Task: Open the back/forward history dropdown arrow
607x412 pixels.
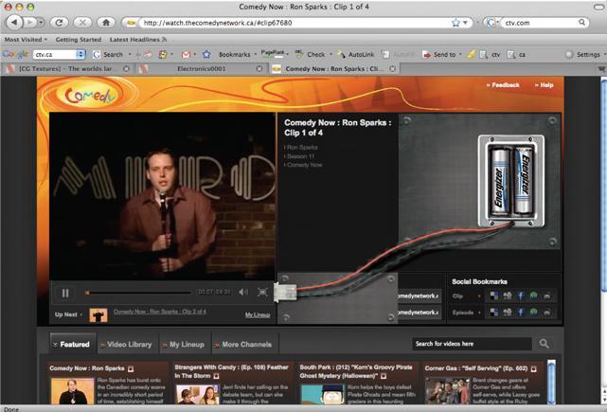Action: tap(41, 23)
